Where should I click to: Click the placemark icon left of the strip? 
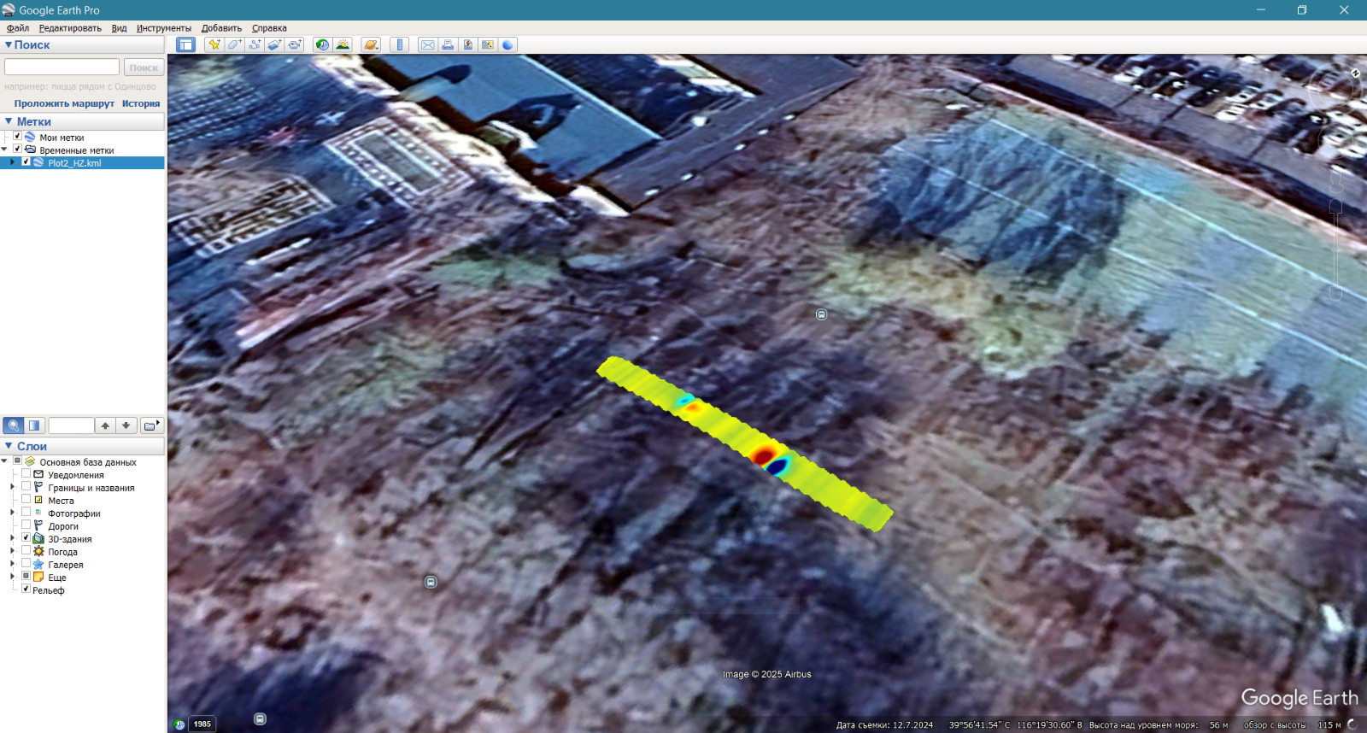tap(431, 582)
